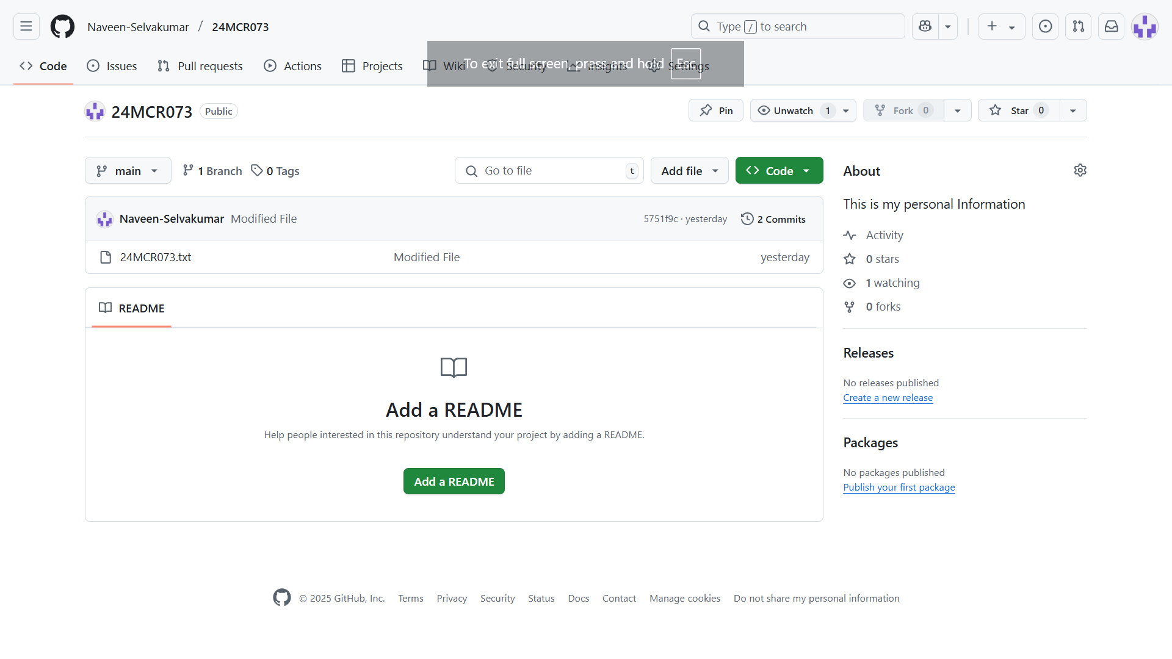Open footer Terms link
This screenshot has width=1172, height=659.
pyautogui.click(x=411, y=599)
